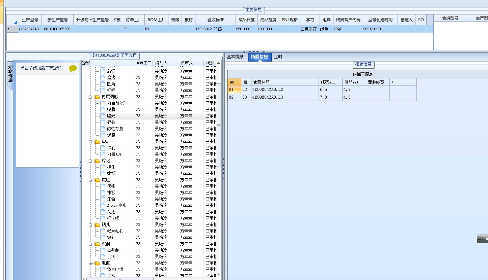Select the 打字唛 process step
The width and height of the screenshot is (488, 280).
pos(113,218)
